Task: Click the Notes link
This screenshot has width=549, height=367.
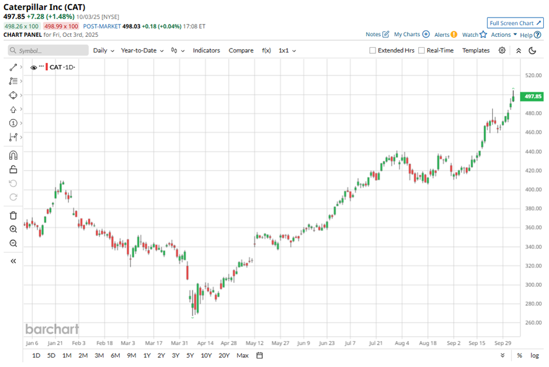Action: (373, 34)
